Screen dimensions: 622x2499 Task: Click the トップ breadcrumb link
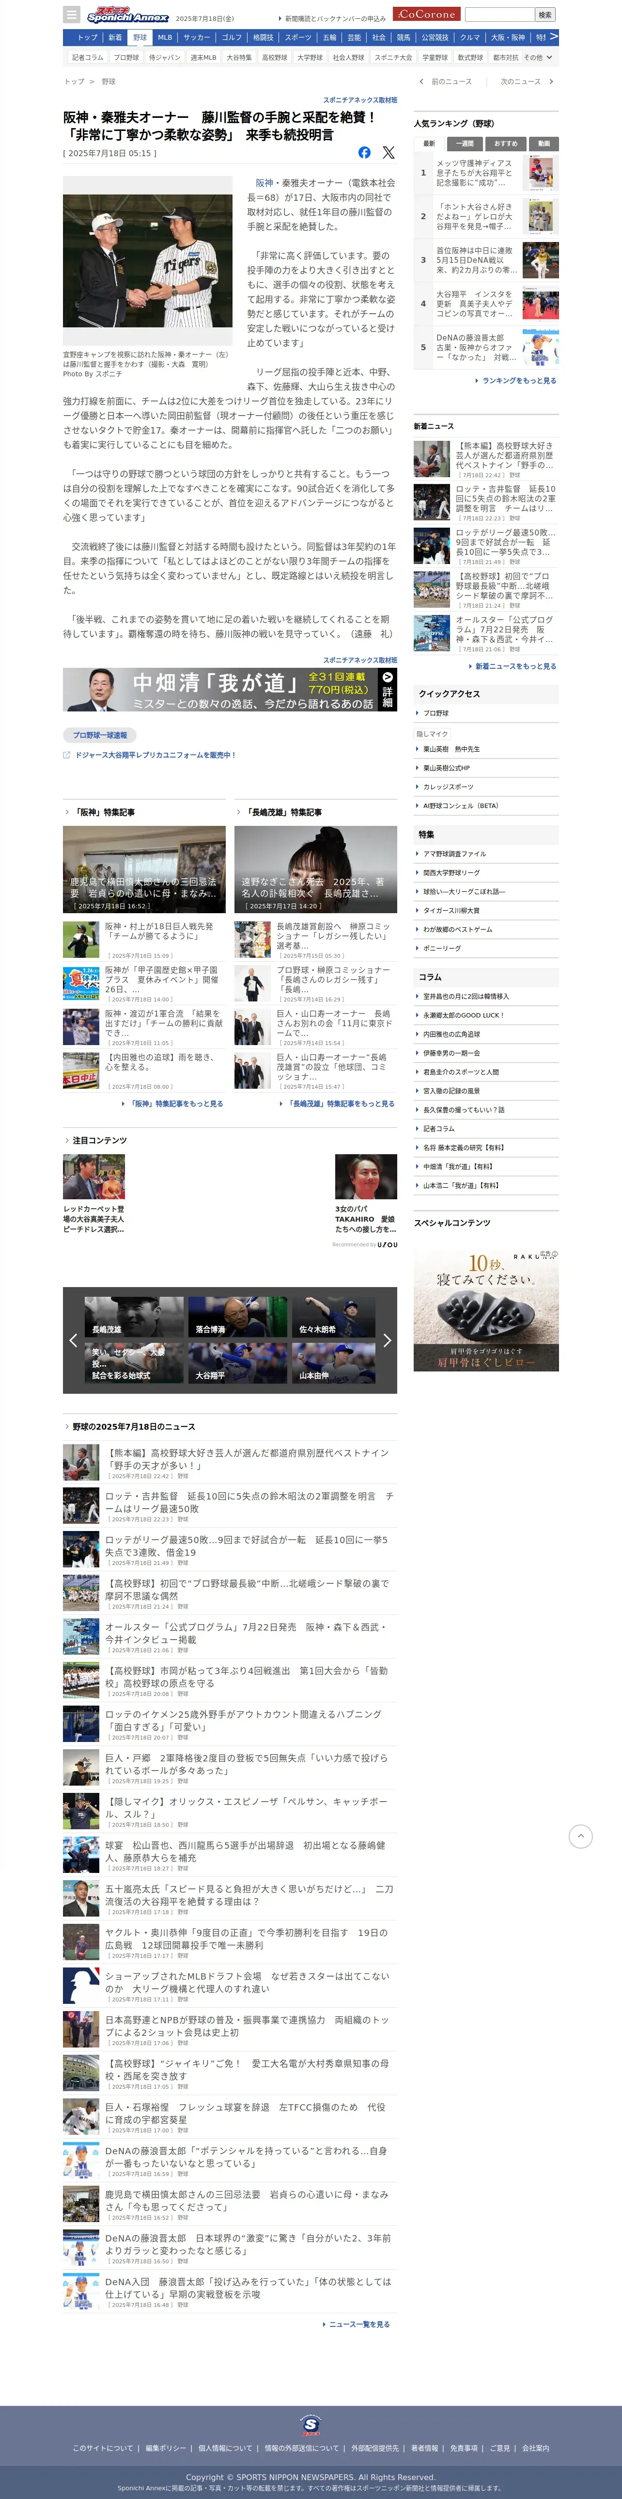tap(74, 81)
